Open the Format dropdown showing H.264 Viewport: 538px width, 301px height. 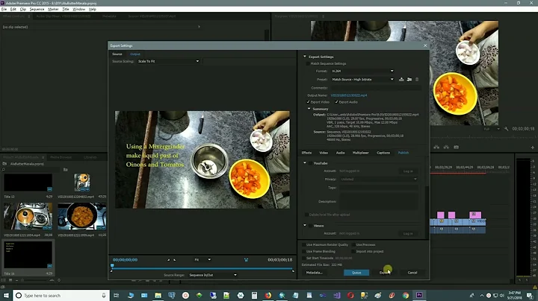coord(362,71)
